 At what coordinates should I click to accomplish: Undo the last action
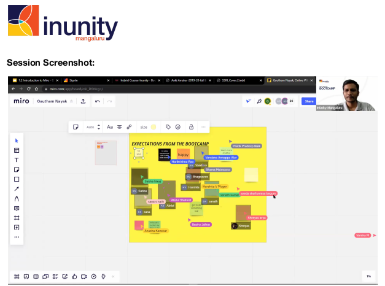(x=98, y=101)
